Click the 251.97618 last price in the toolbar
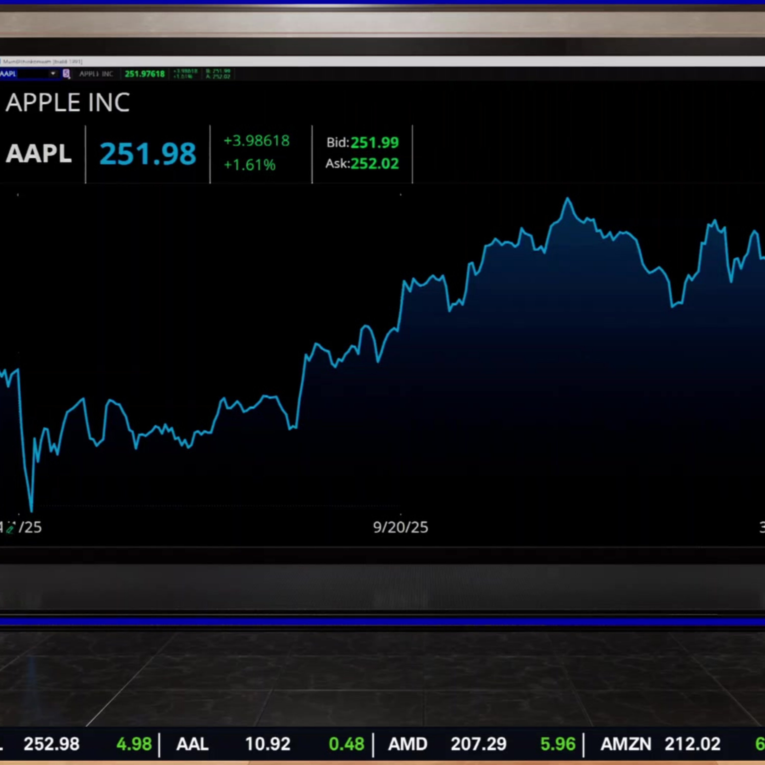 pos(145,74)
